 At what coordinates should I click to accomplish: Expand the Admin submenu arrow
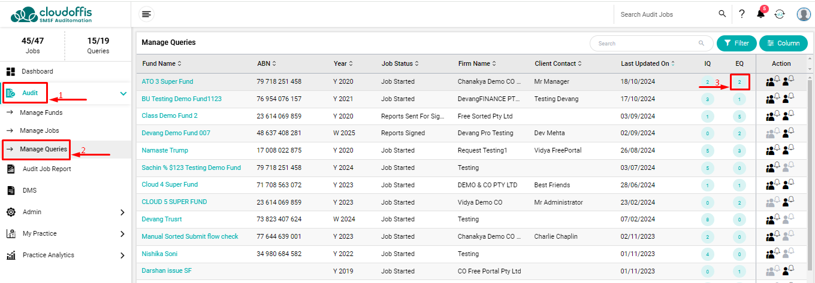point(122,212)
